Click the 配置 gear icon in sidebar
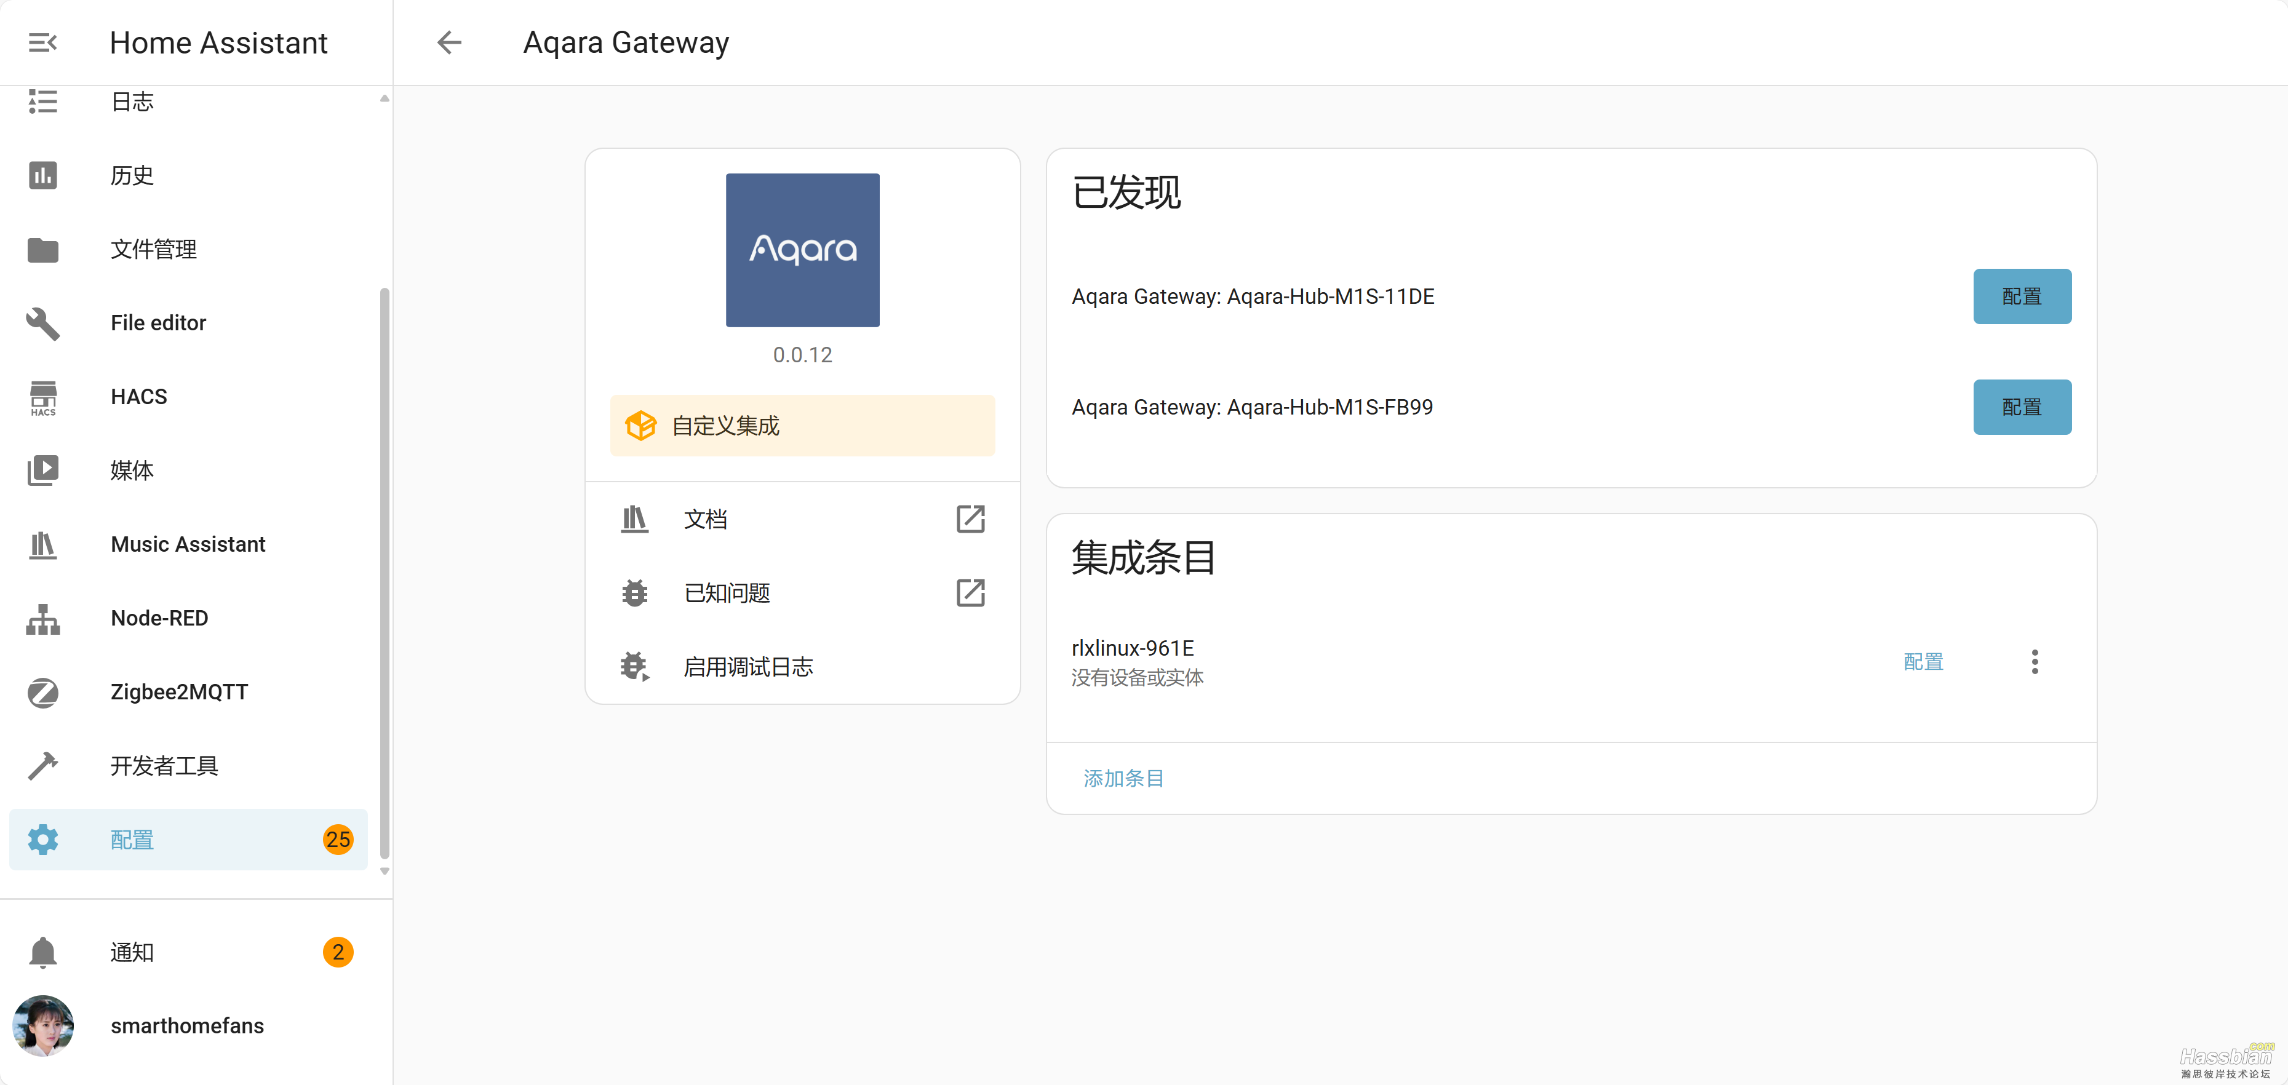The image size is (2288, 1085). coord(42,840)
